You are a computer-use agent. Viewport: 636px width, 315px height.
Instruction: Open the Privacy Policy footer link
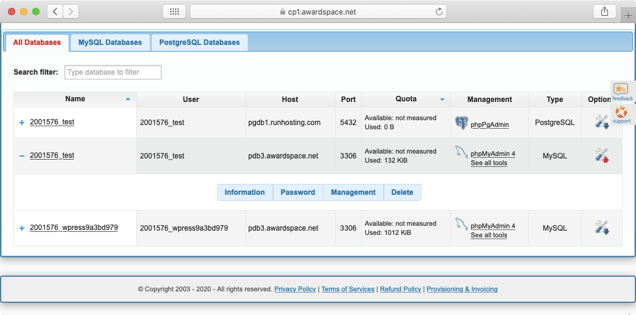(295, 289)
